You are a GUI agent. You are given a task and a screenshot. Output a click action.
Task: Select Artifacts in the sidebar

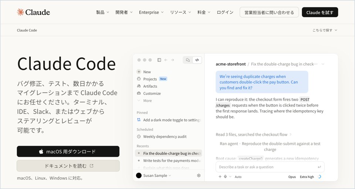(150, 86)
